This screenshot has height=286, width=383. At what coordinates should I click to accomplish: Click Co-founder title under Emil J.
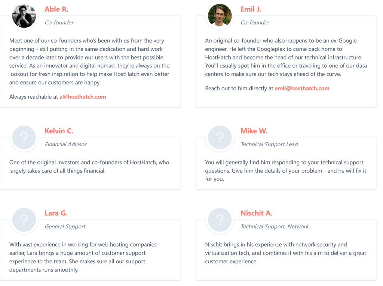click(255, 22)
